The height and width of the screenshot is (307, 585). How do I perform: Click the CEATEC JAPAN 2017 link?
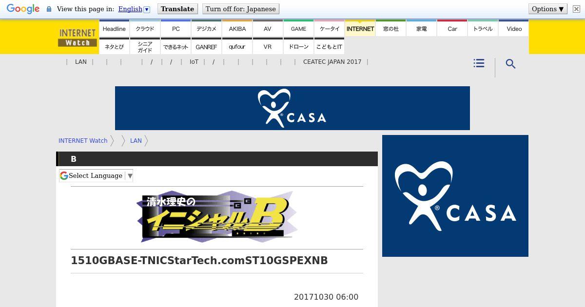pyautogui.click(x=332, y=62)
